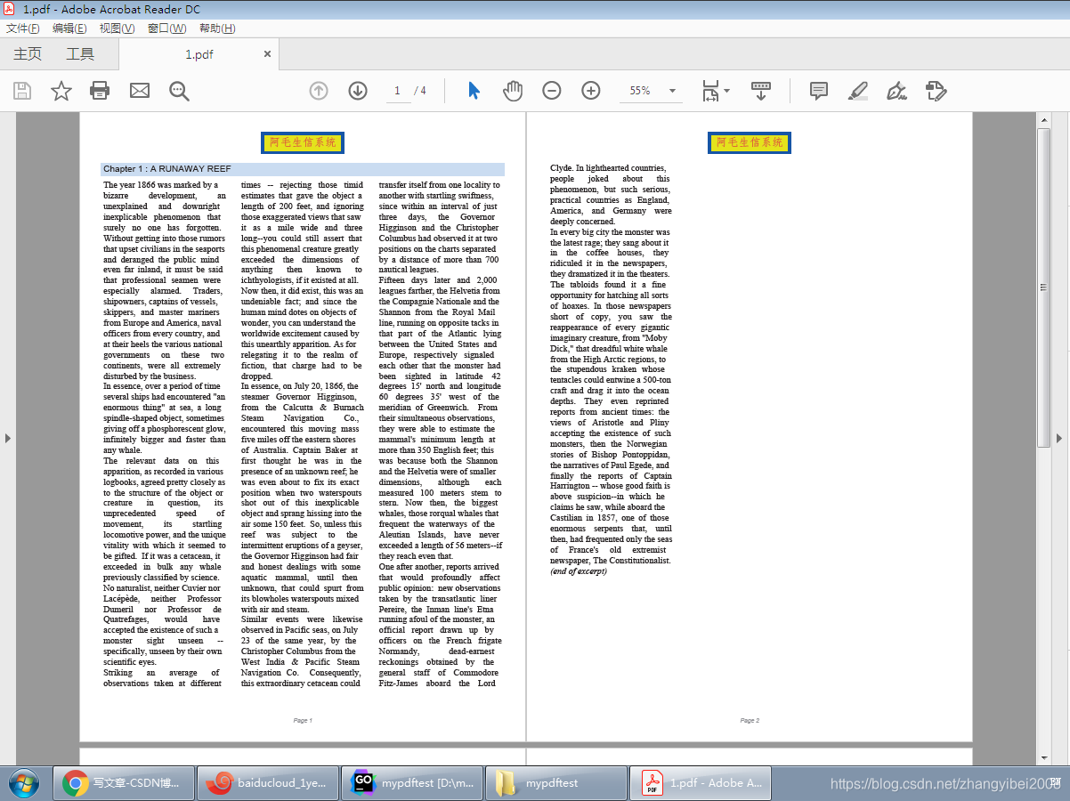This screenshot has width=1070, height=801.
Task: Add a sticky note comment
Action: click(819, 91)
